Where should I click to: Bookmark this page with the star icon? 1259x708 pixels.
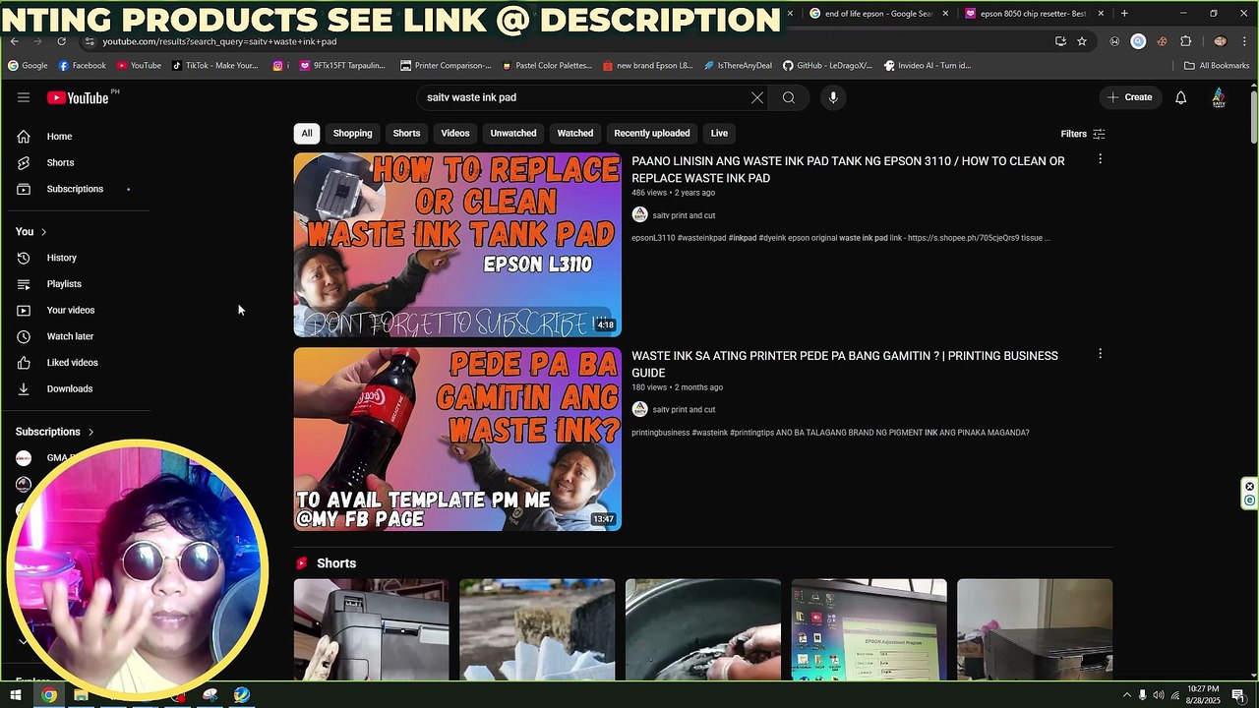(x=1082, y=41)
